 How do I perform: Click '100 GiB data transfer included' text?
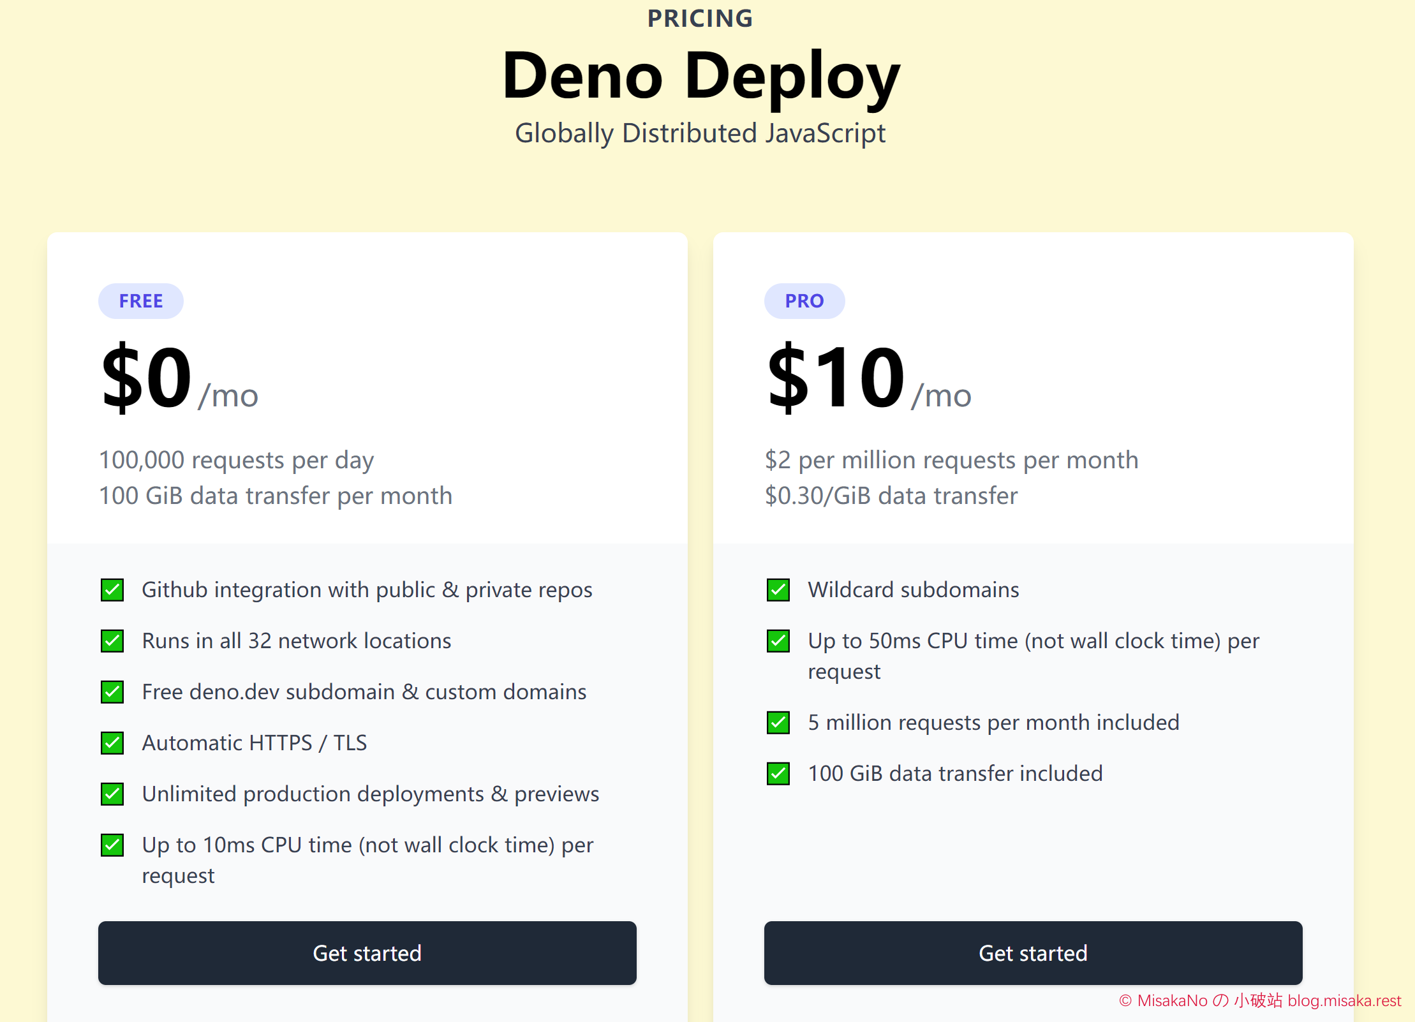tap(955, 773)
